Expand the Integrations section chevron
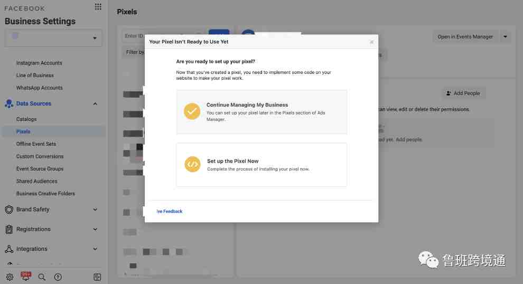Image resolution: width=523 pixels, height=284 pixels. [x=95, y=249]
